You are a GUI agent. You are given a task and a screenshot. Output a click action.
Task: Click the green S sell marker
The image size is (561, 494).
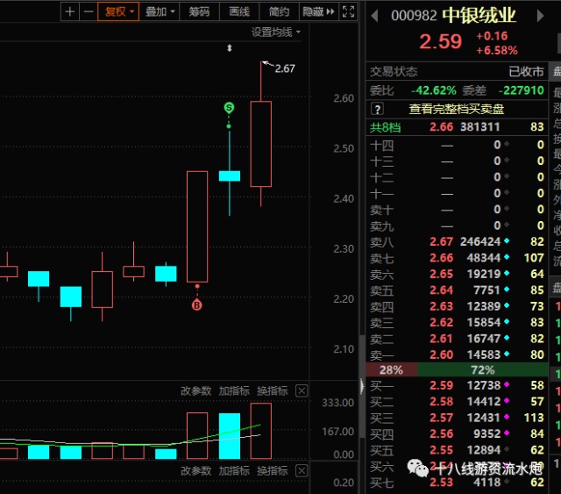point(229,107)
